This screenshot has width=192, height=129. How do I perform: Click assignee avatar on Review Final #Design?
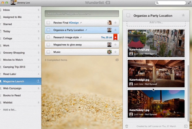tap(109, 23)
